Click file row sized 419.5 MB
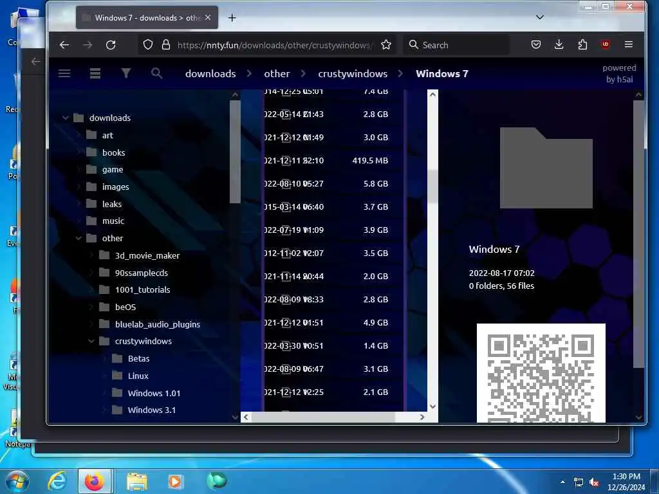The image size is (659, 494). 333,160
